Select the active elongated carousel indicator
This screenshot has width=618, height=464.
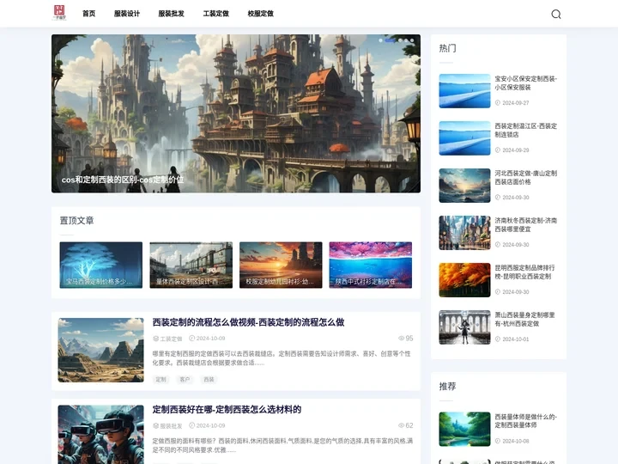click(x=391, y=40)
